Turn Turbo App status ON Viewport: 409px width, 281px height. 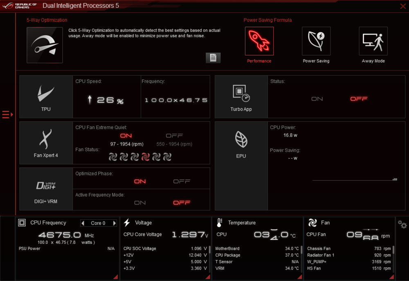(x=317, y=99)
